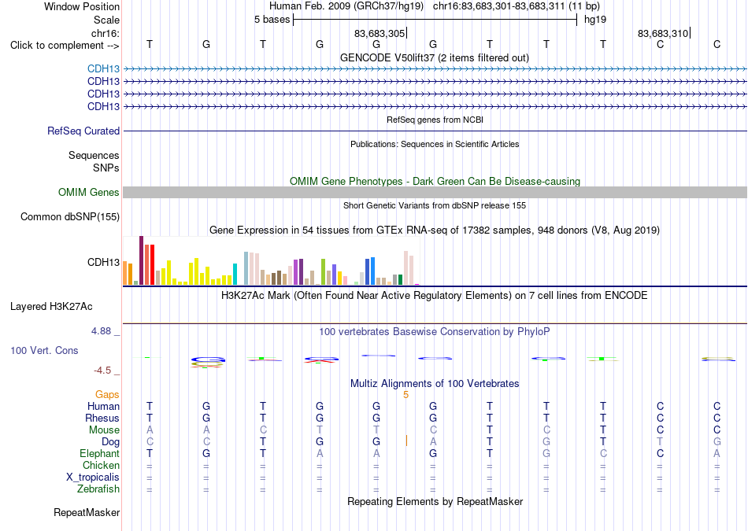This screenshot has height=531, width=748.
Task: Click the GTEx Gene Expression track title
Action: pos(435,230)
